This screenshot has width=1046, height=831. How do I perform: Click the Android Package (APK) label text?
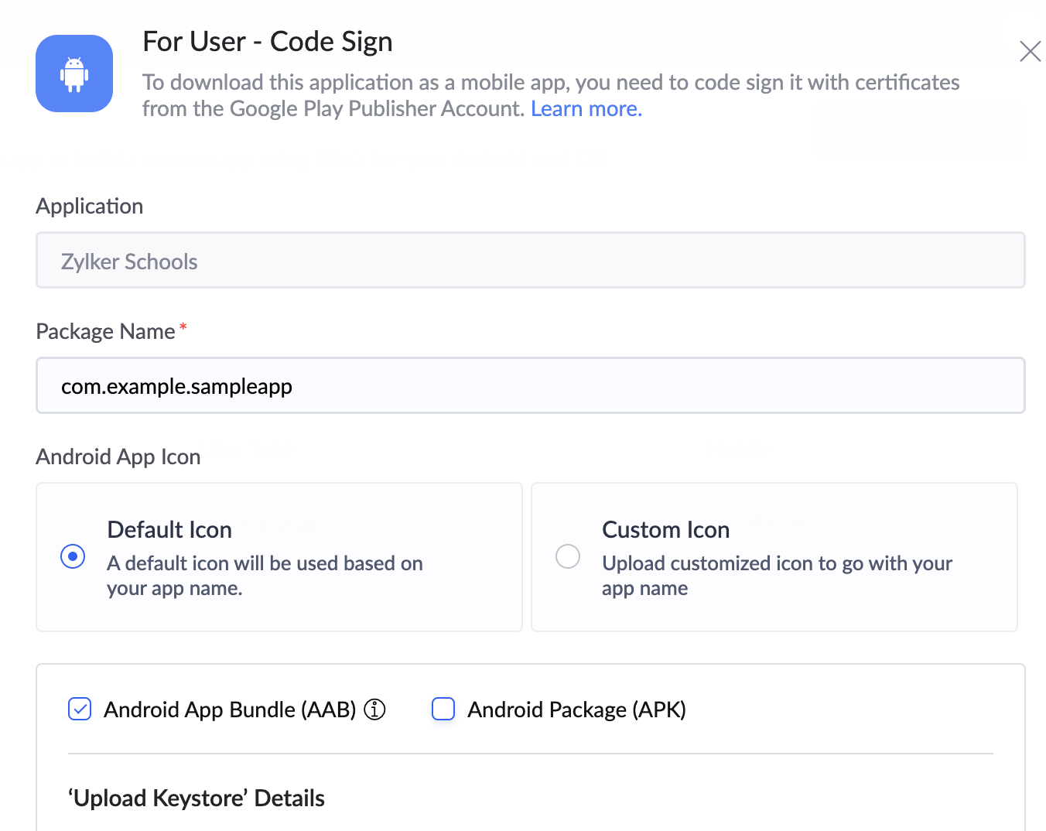(576, 710)
